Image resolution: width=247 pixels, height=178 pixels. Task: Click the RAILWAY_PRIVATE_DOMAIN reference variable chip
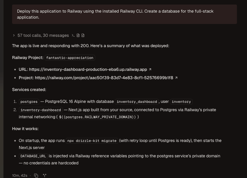click(97, 117)
